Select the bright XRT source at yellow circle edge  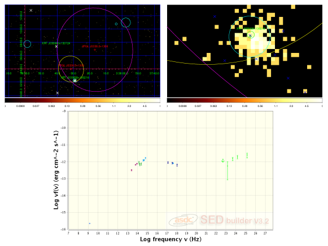(75, 80)
